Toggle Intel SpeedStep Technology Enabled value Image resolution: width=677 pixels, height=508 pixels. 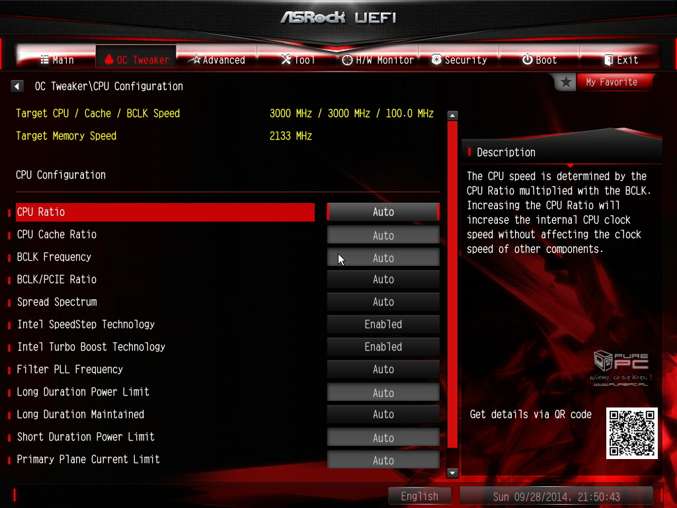tap(383, 324)
